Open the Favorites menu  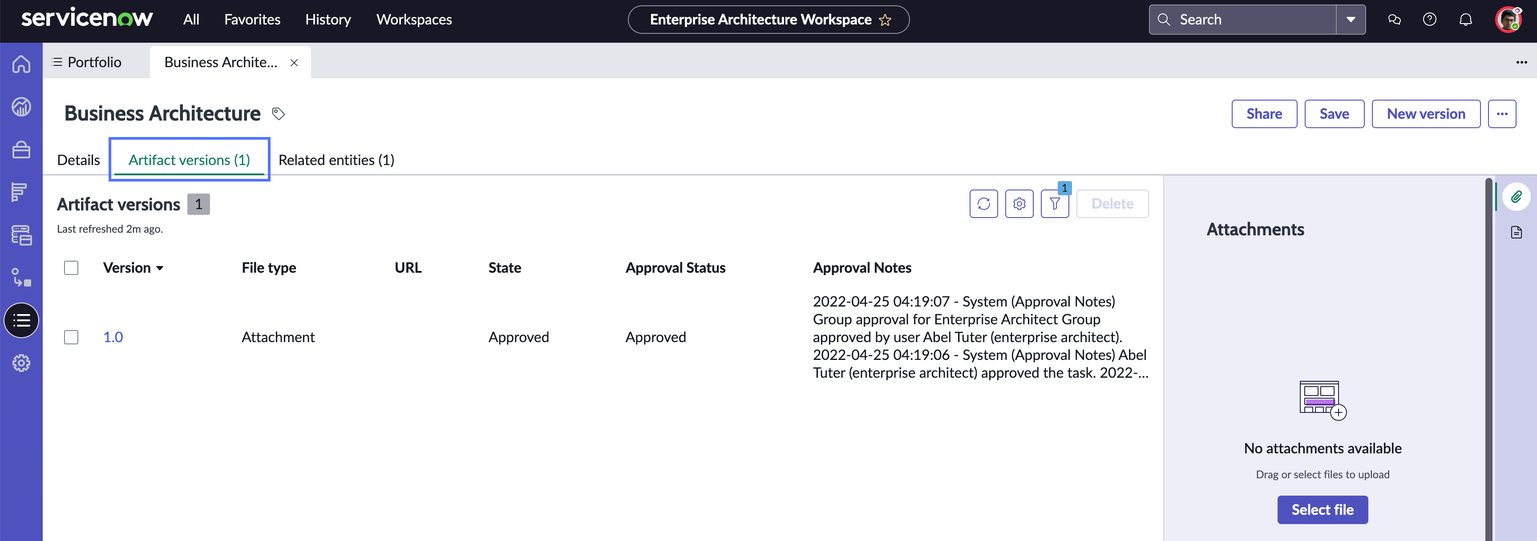point(252,20)
